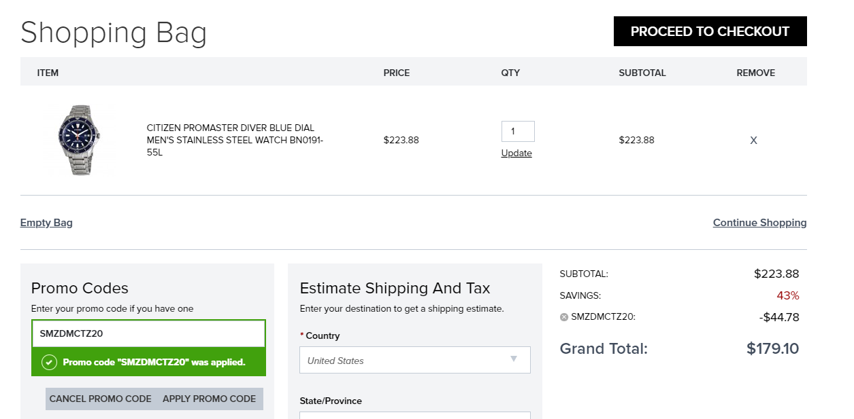Click the ITEM column header
The height and width of the screenshot is (419, 854).
point(48,73)
